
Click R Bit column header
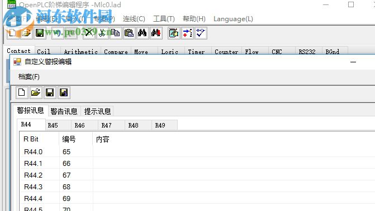coord(40,139)
